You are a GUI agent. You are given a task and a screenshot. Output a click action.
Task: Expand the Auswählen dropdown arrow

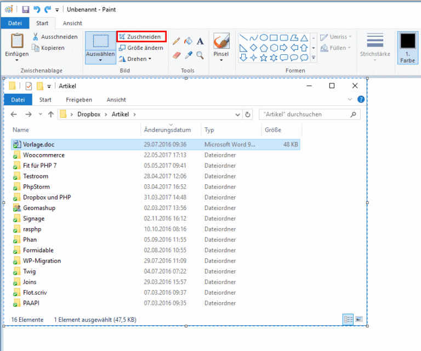[x=100, y=60]
